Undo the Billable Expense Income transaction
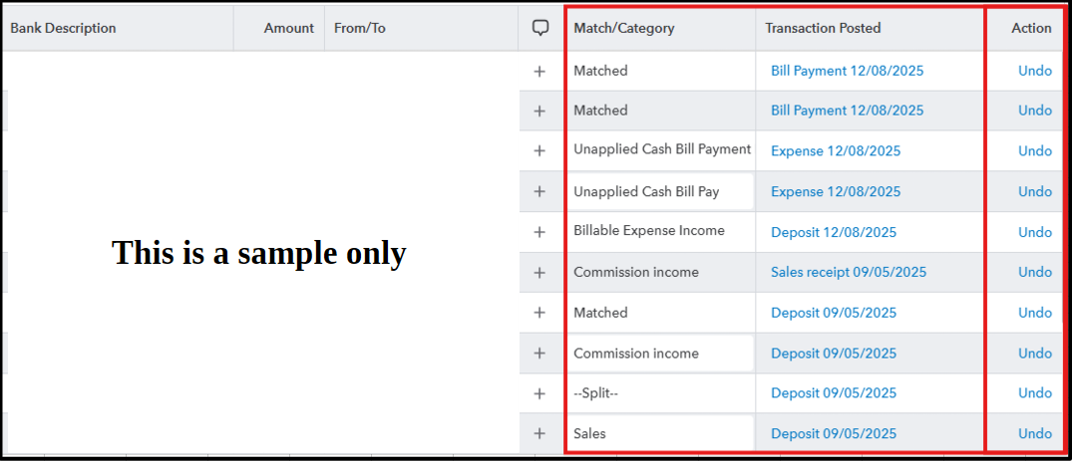Image resolution: width=1072 pixels, height=461 pixels. tap(1035, 232)
